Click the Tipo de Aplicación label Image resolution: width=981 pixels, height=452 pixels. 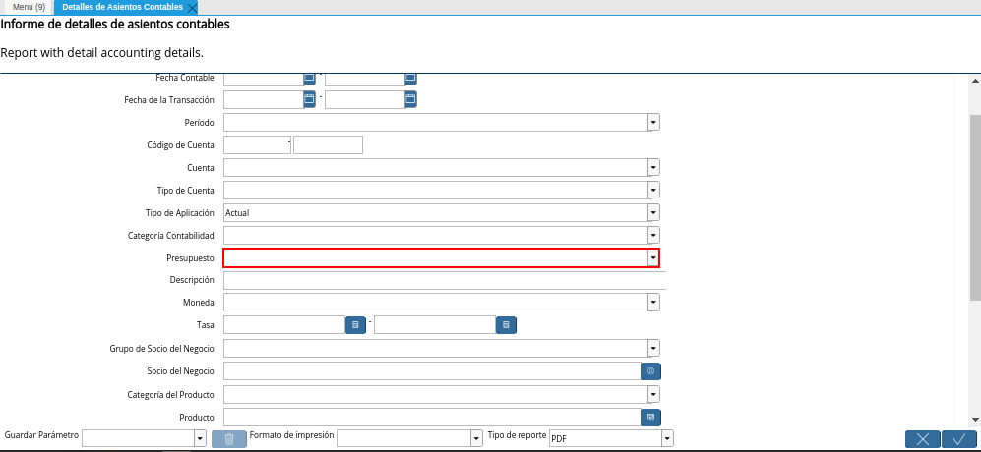coord(180,212)
